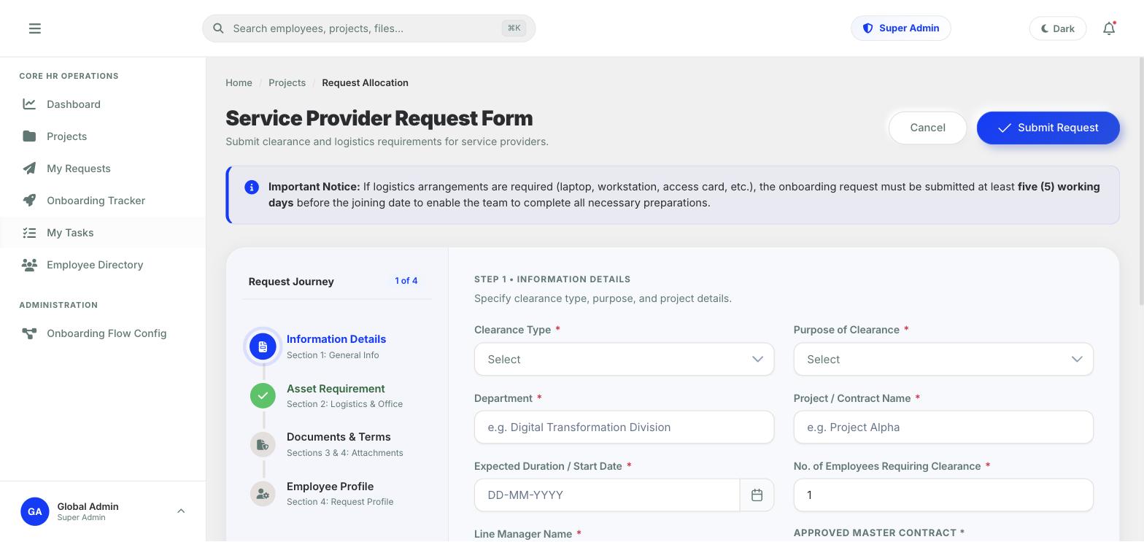
Task: Click the Cancel button
Action: (x=927, y=128)
